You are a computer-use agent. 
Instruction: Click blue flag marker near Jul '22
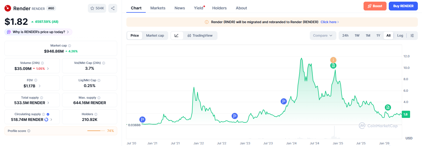click(235, 116)
